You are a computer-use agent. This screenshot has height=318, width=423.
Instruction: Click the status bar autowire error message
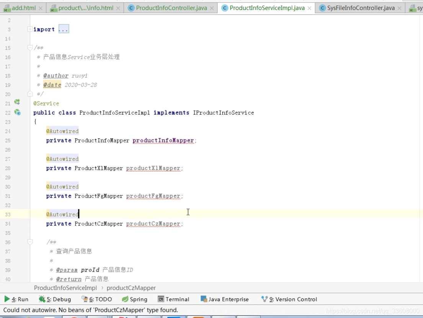(x=91, y=310)
